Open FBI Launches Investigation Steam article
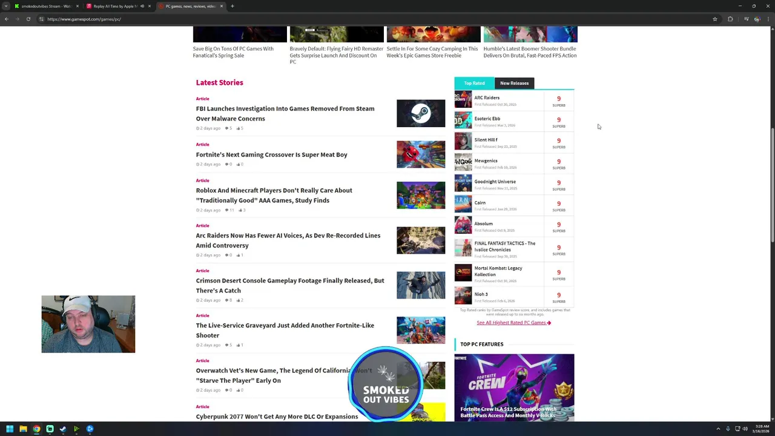Viewport: 775px width, 436px height. [x=285, y=113]
